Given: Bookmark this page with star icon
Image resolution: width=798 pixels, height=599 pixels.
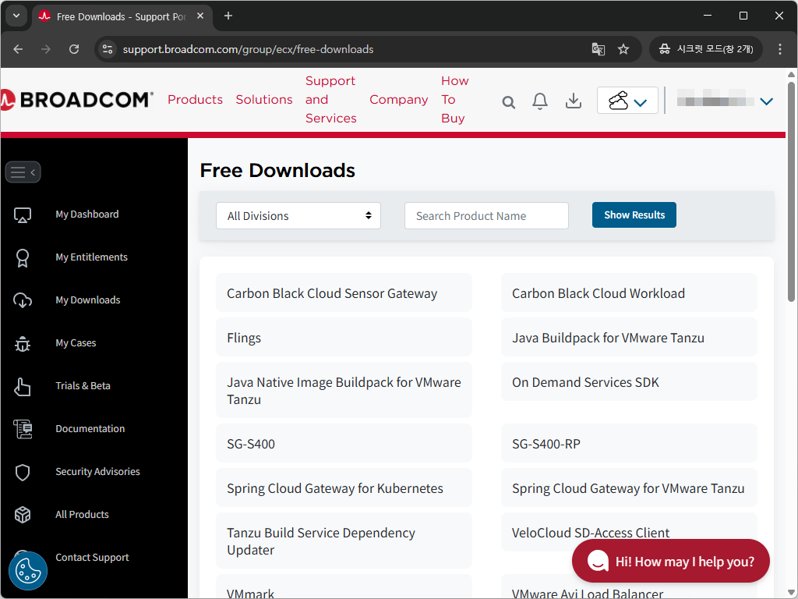Looking at the screenshot, I should [x=623, y=49].
